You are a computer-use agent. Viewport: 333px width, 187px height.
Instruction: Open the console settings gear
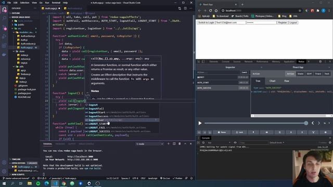coord(330,143)
